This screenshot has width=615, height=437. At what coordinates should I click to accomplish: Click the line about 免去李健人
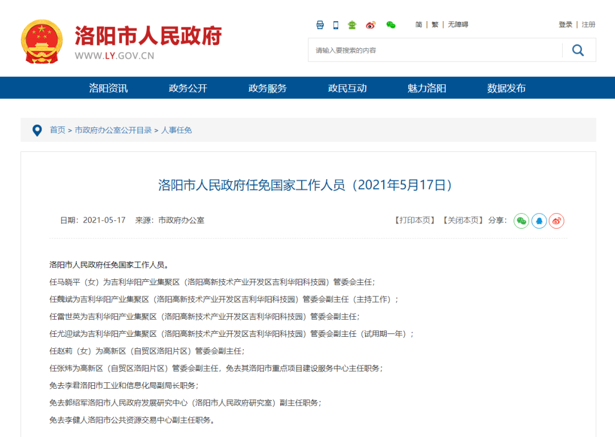[x=132, y=420]
